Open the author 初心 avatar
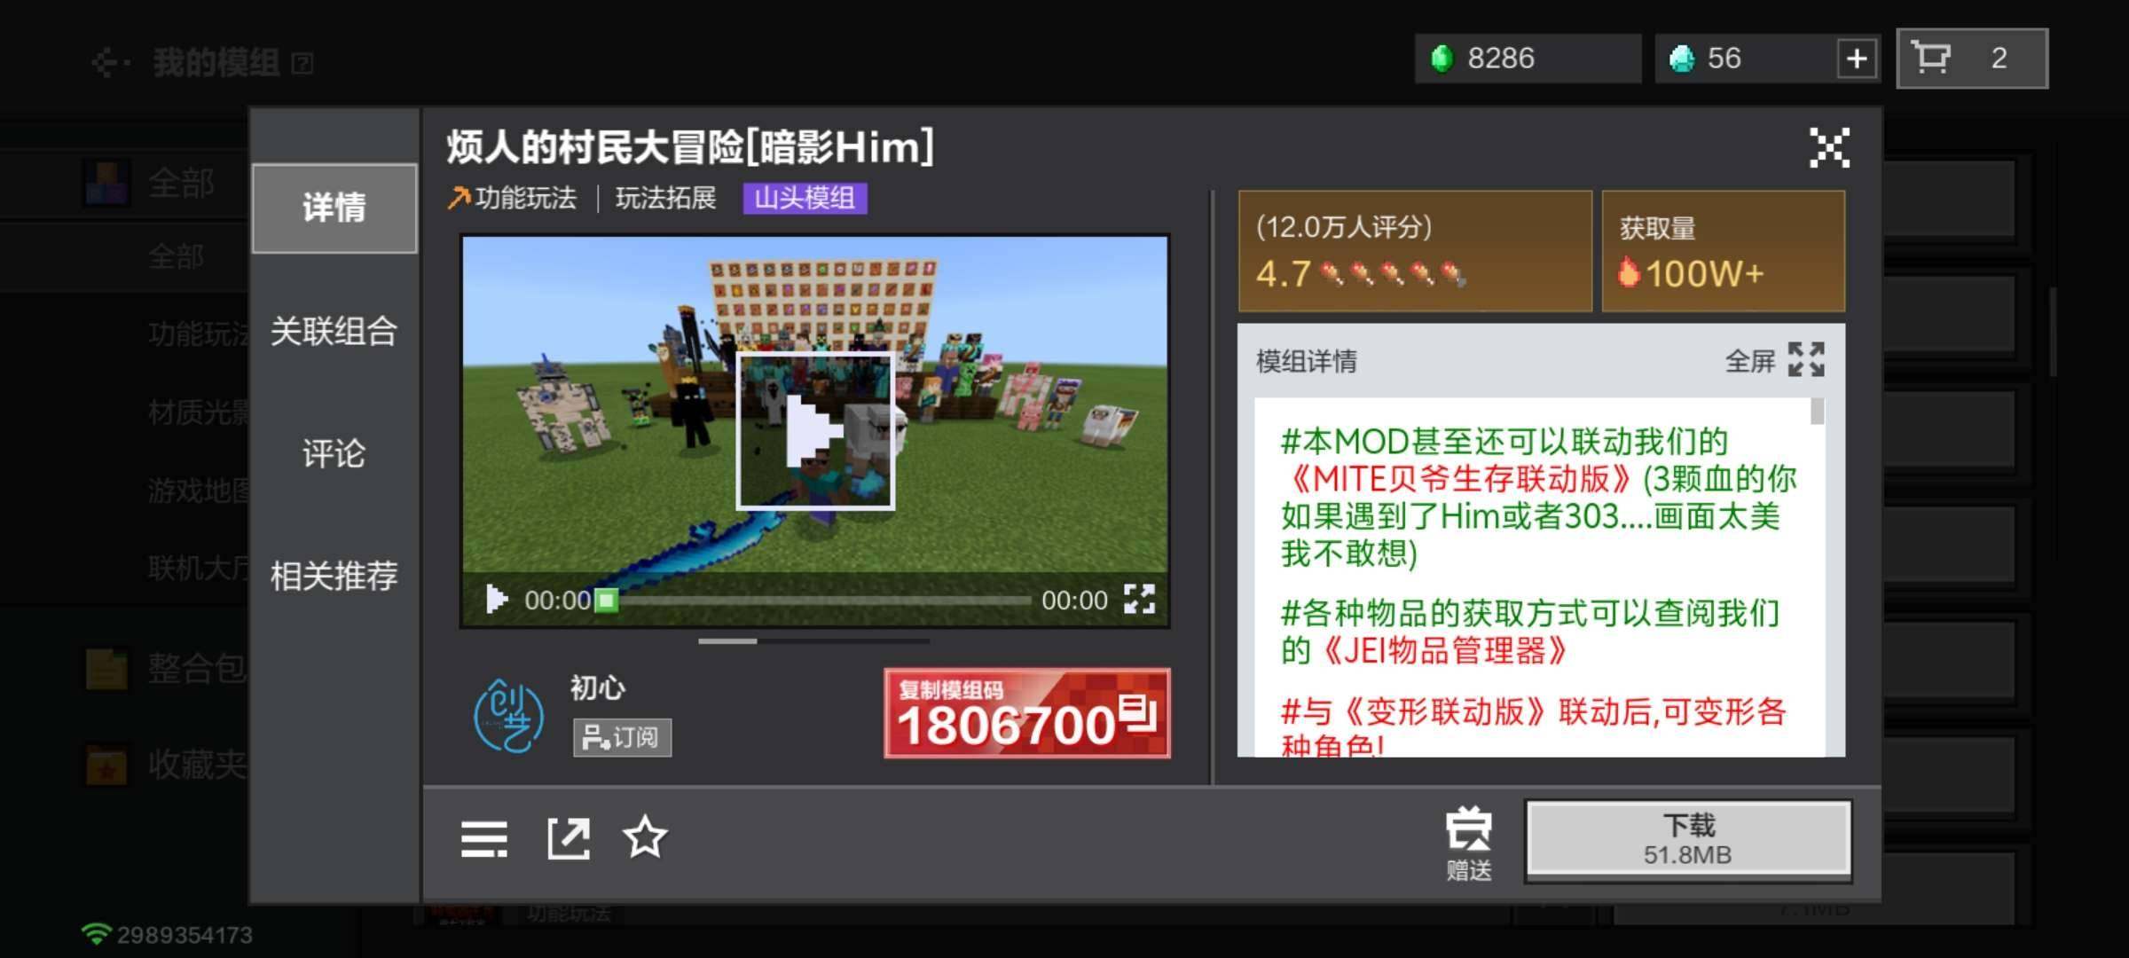 (x=508, y=715)
